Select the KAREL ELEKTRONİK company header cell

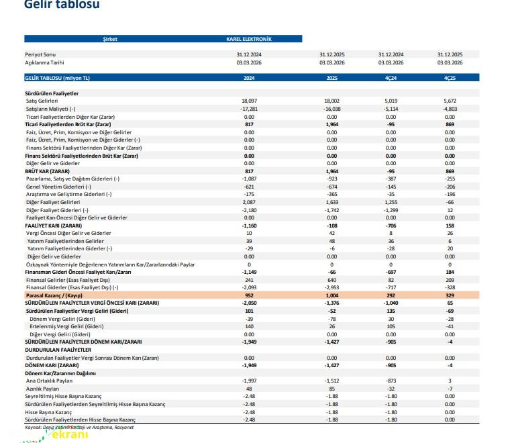[x=249, y=39]
